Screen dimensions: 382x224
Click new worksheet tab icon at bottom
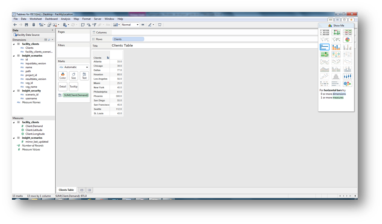pos(82,190)
